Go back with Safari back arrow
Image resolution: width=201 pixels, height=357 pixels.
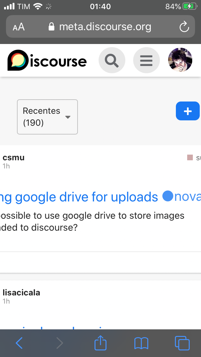point(19,343)
